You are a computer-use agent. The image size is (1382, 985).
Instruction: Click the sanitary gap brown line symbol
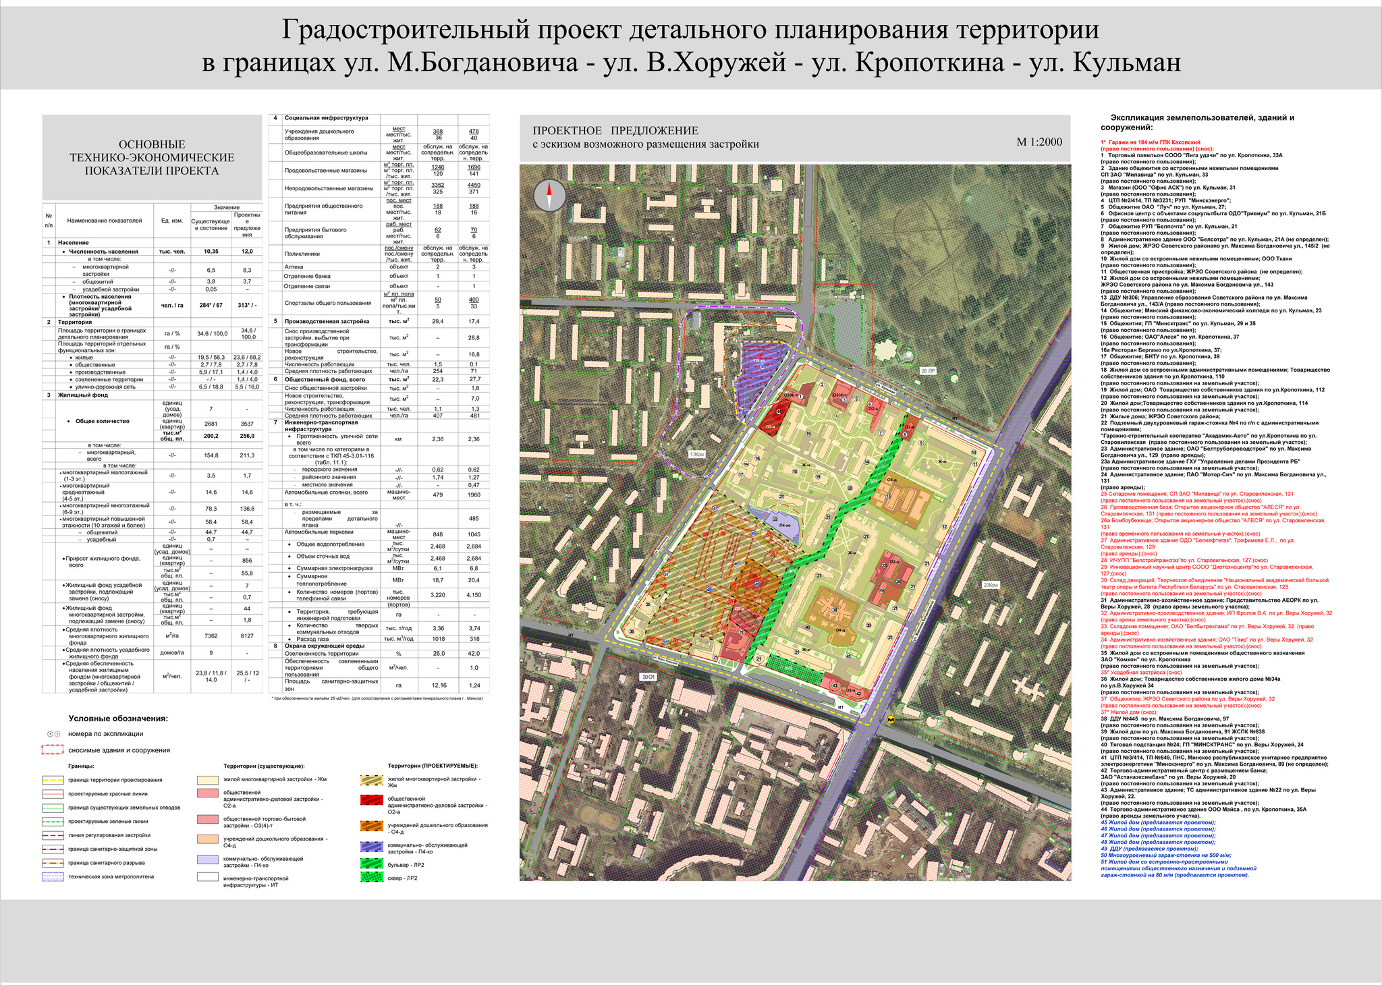[53, 863]
